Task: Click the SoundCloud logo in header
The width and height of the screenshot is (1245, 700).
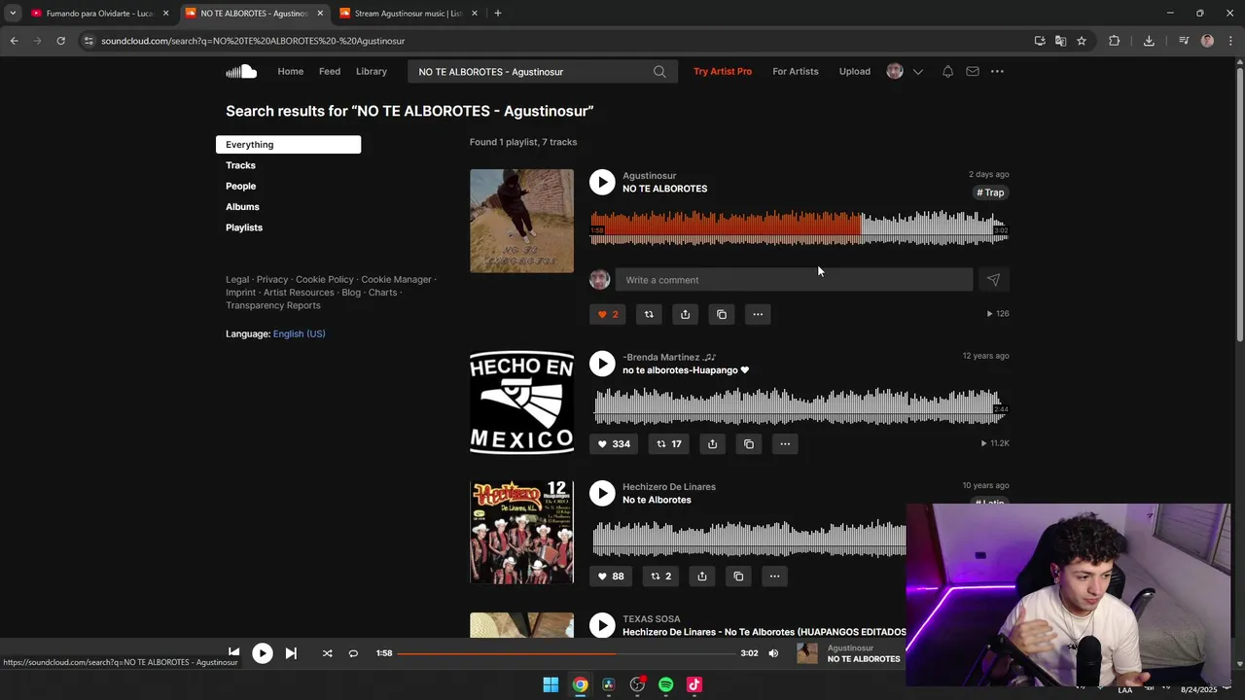Action: (241, 71)
